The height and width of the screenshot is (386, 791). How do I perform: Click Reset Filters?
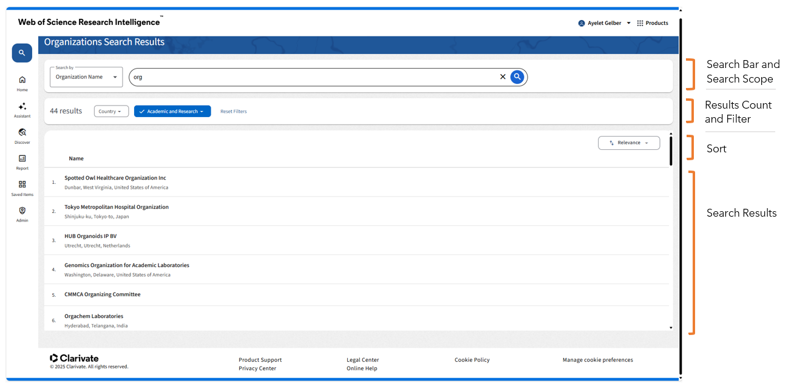click(234, 112)
